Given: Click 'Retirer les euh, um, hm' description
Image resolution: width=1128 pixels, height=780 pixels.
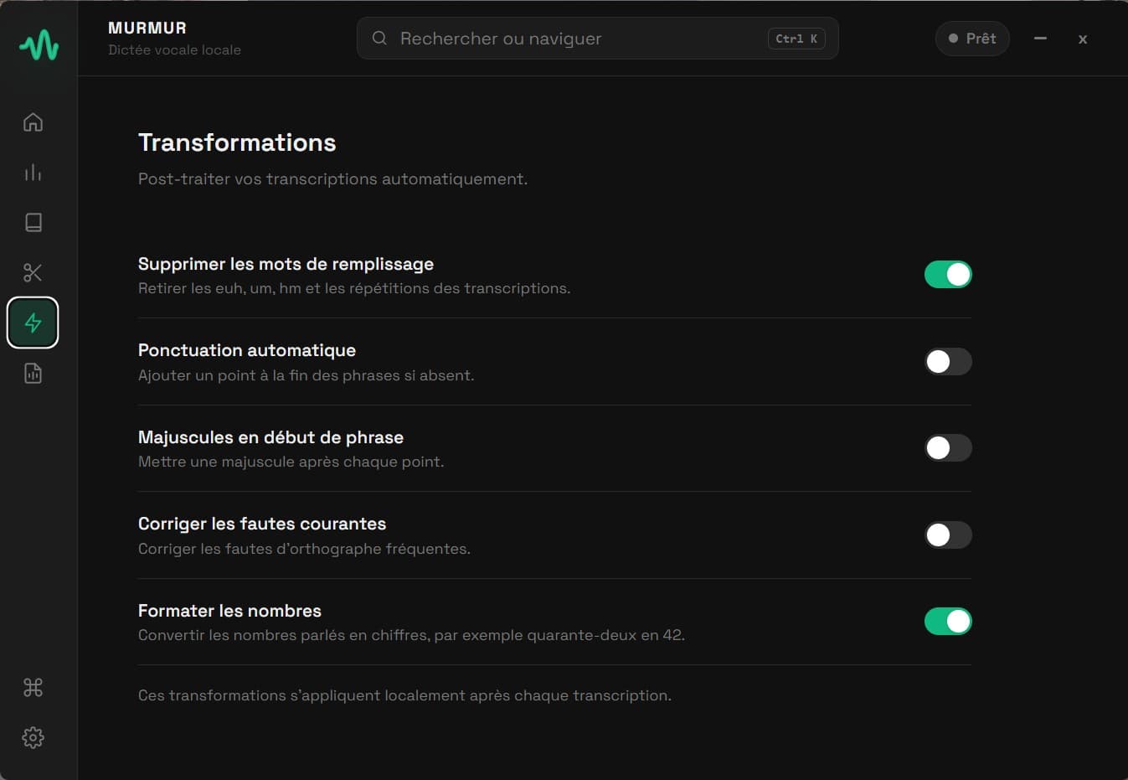Looking at the screenshot, I should (354, 288).
